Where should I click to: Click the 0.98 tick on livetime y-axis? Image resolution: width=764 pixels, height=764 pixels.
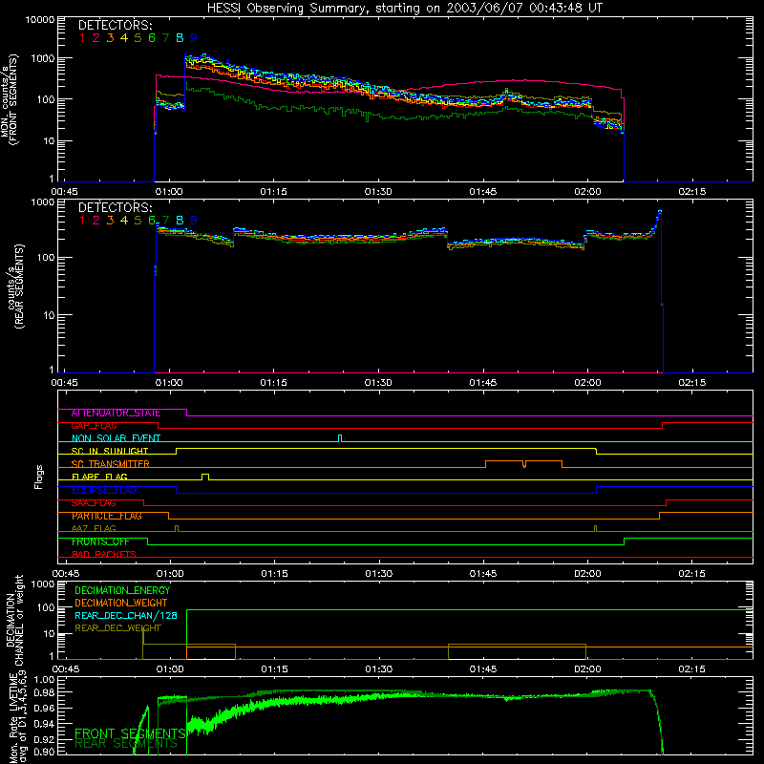click(45, 692)
